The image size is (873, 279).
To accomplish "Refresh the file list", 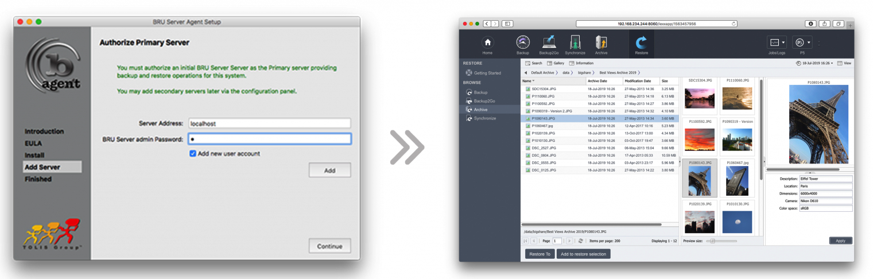I will click(581, 241).
